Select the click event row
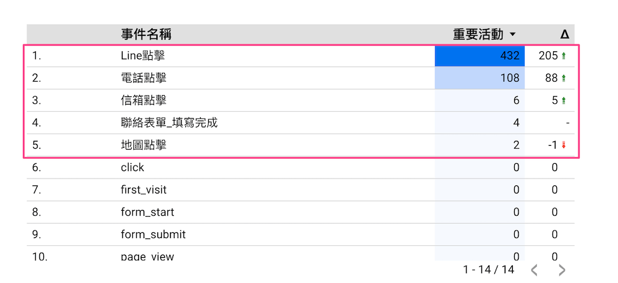Viewport: 618px width, 283px height. point(132,167)
